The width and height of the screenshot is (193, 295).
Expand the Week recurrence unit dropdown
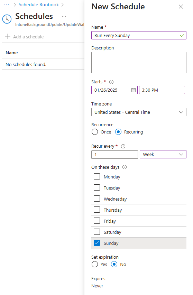click(163, 154)
